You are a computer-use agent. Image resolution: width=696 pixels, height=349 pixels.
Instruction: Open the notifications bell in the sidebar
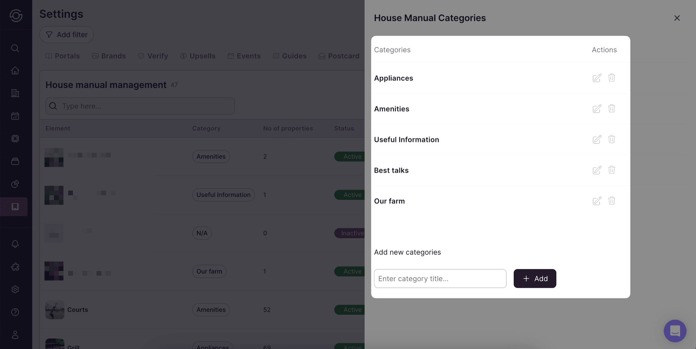point(15,244)
